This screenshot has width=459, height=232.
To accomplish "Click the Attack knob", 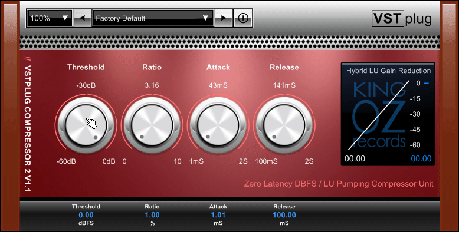I will point(218,125).
